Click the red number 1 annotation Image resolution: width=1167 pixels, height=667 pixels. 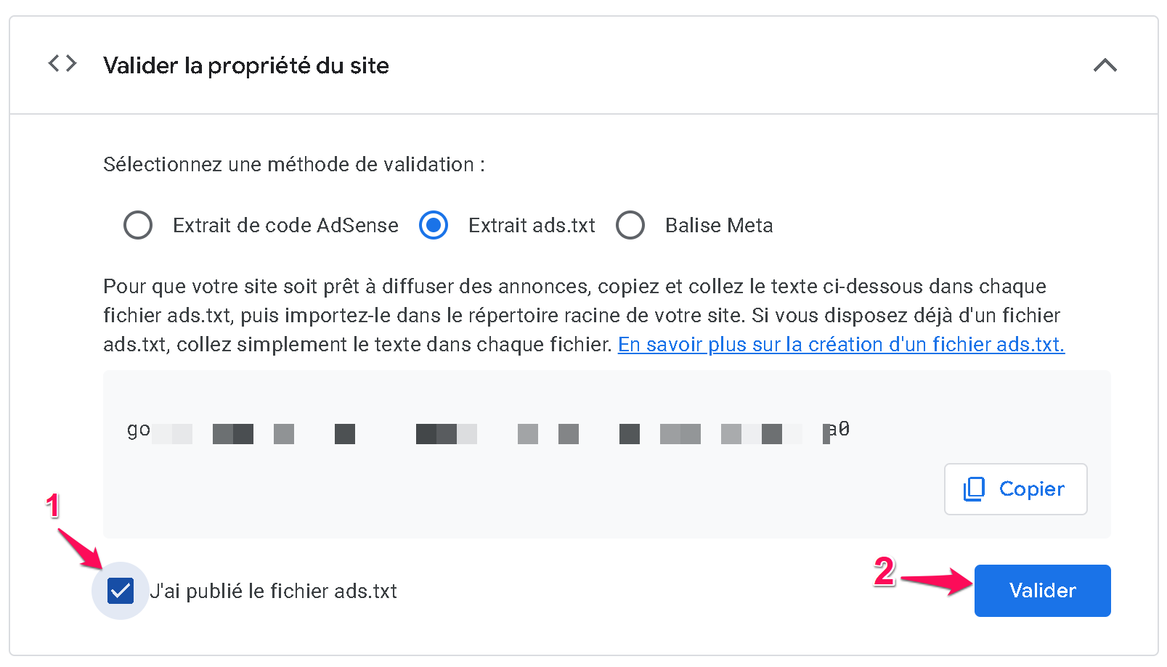point(52,505)
